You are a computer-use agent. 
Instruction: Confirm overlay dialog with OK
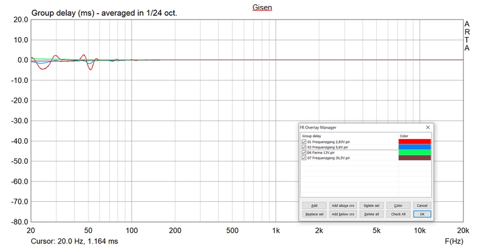coord(422,214)
